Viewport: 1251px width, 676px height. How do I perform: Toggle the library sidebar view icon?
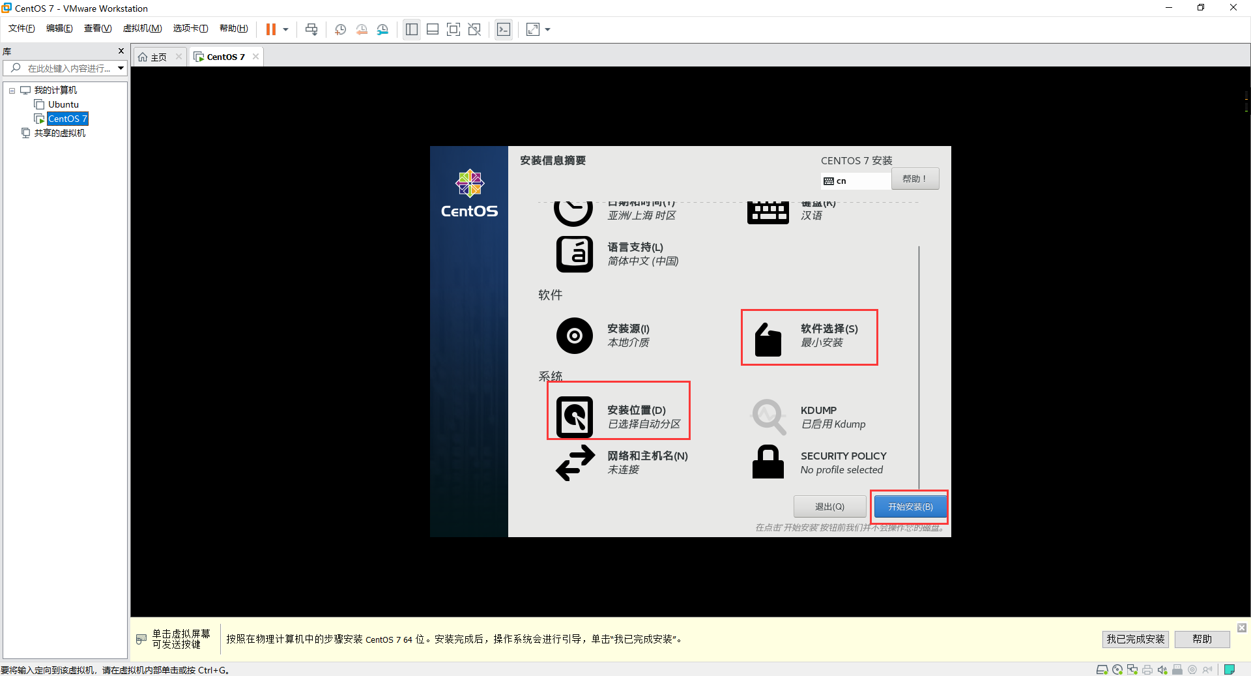pos(412,29)
